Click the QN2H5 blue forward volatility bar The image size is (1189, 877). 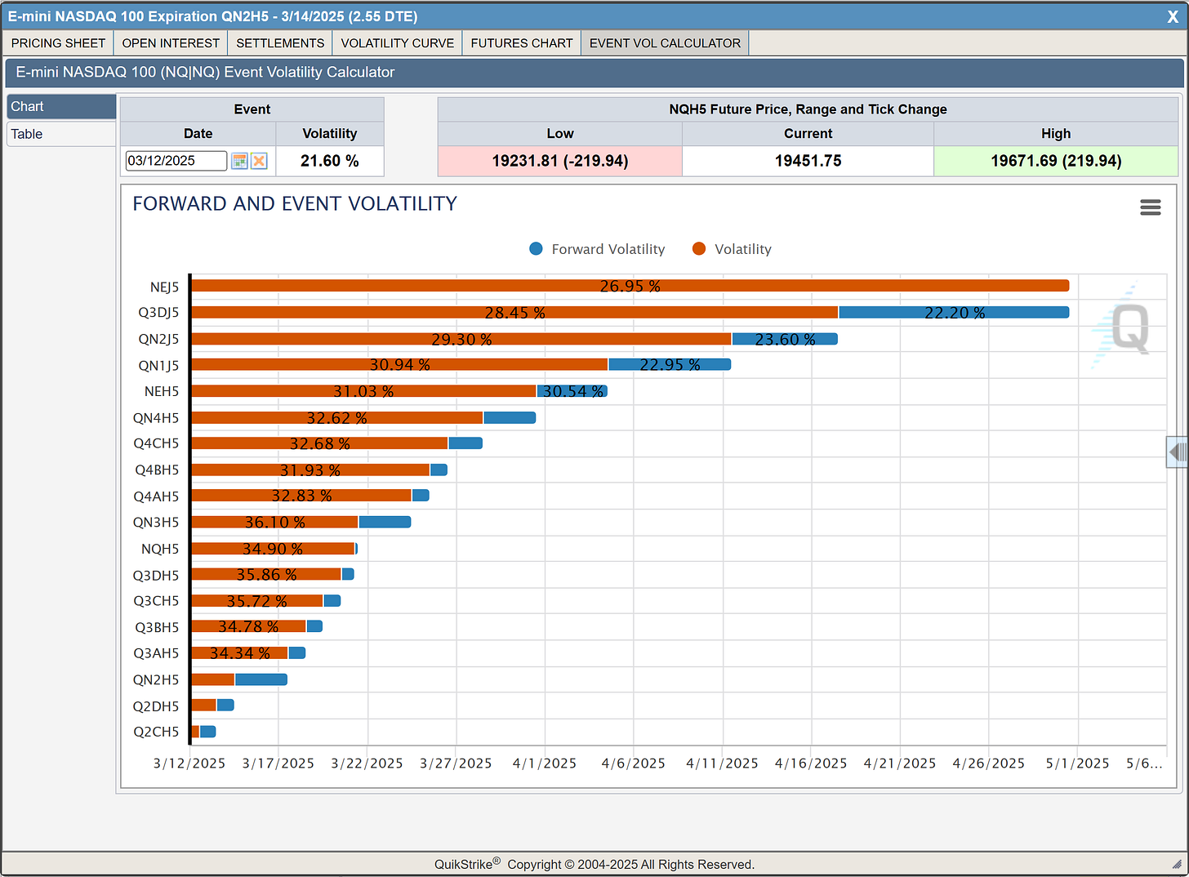pyautogui.click(x=261, y=679)
